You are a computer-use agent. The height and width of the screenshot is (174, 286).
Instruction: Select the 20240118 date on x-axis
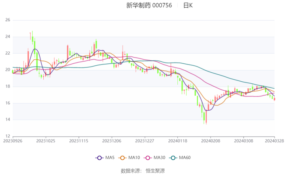[177, 140]
